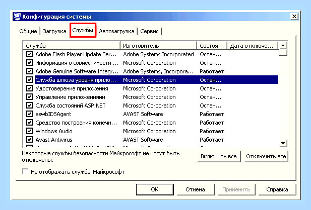Click the services list scrollbar thumb
The height and width of the screenshot is (210, 311).
point(283,52)
